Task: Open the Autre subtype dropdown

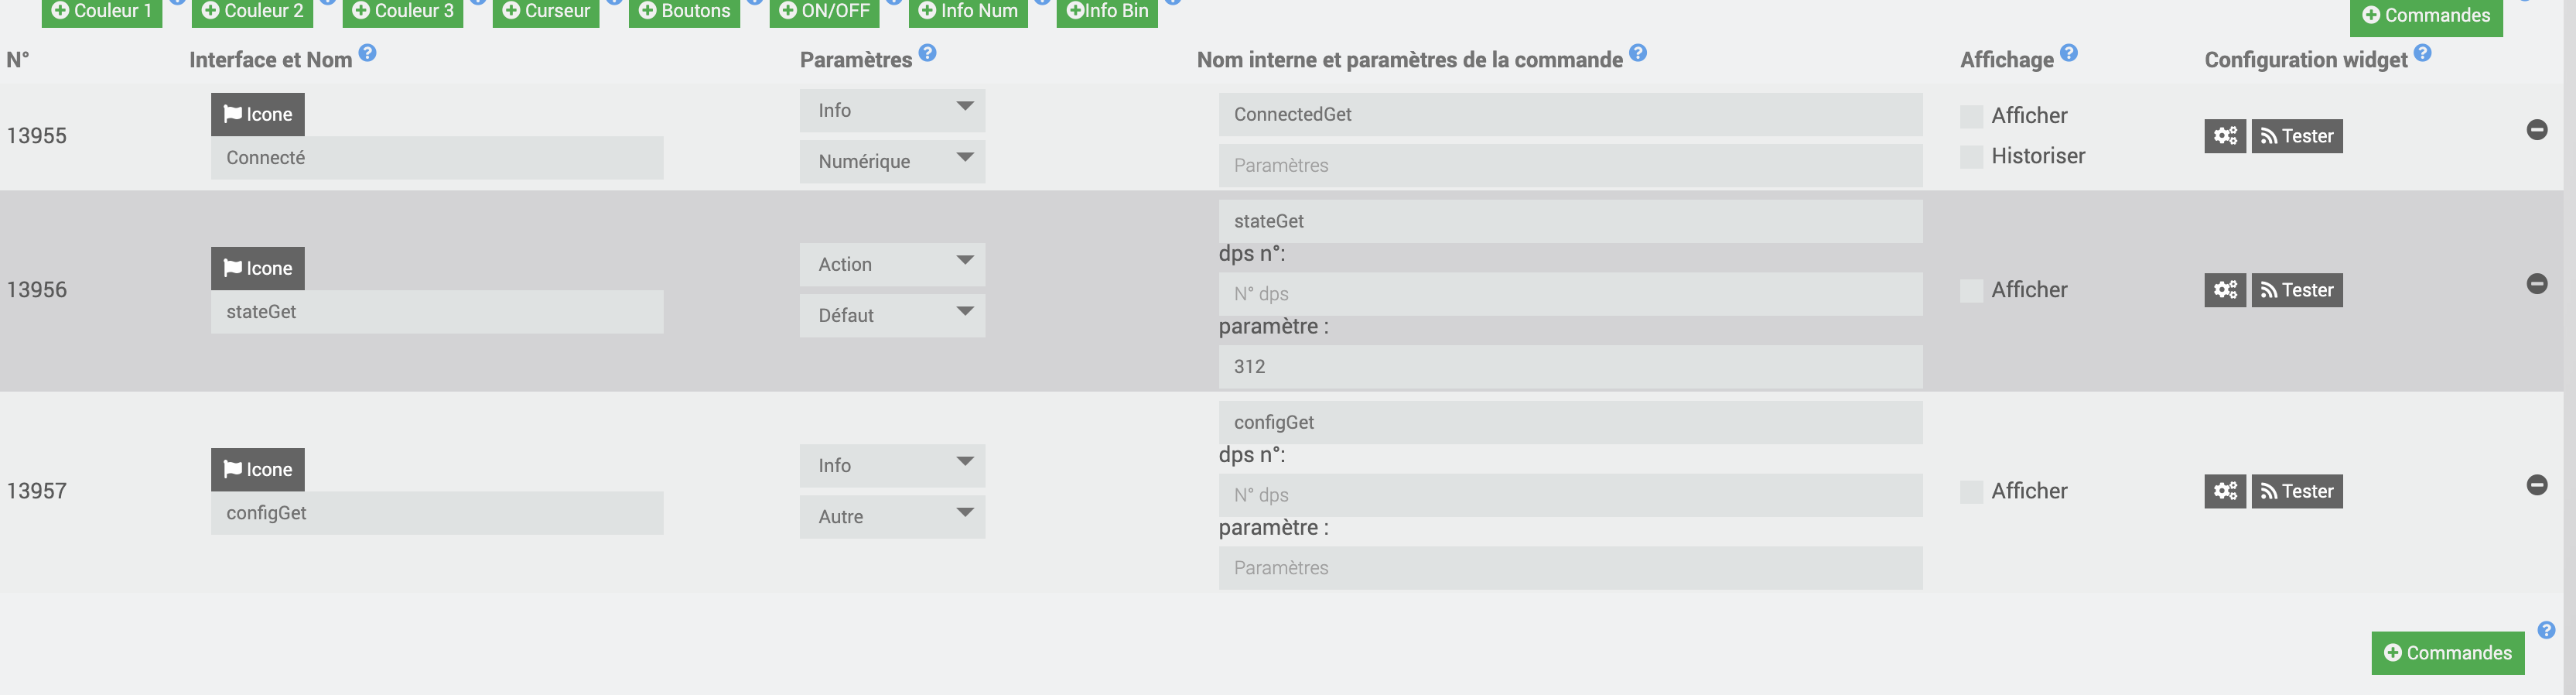Action: click(892, 517)
